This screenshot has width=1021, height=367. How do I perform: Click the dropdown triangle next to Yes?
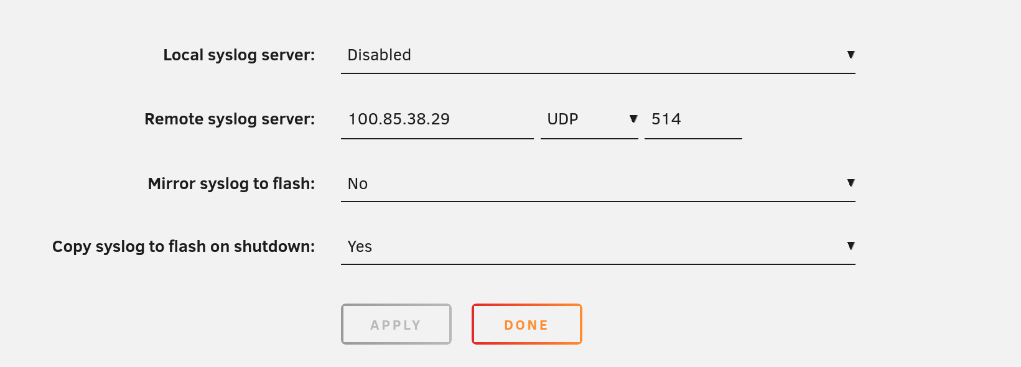click(851, 246)
